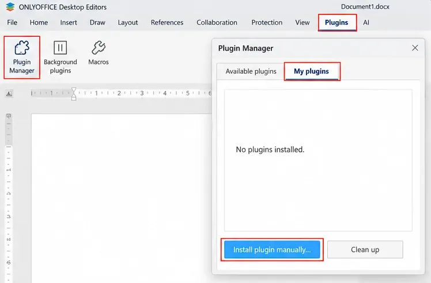Select the Plugins ribbon tab
The height and width of the screenshot is (283, 431).
337,22
